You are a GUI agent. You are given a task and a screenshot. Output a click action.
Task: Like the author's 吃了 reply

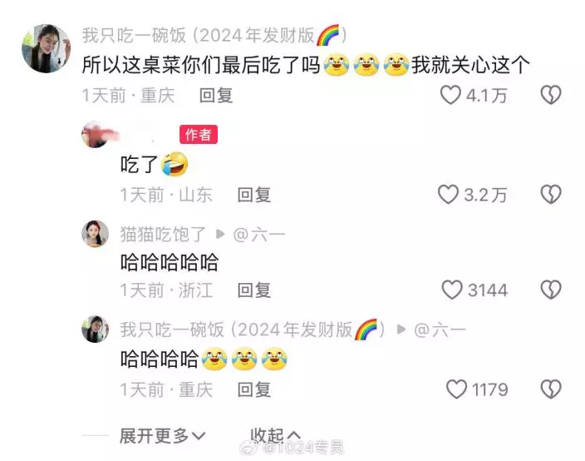pos(448,194)
